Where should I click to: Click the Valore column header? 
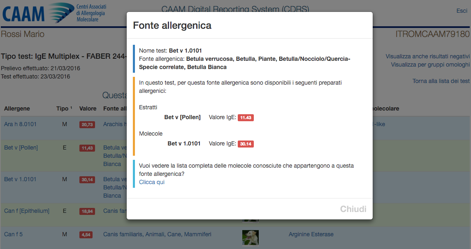[x=88, y=108]
